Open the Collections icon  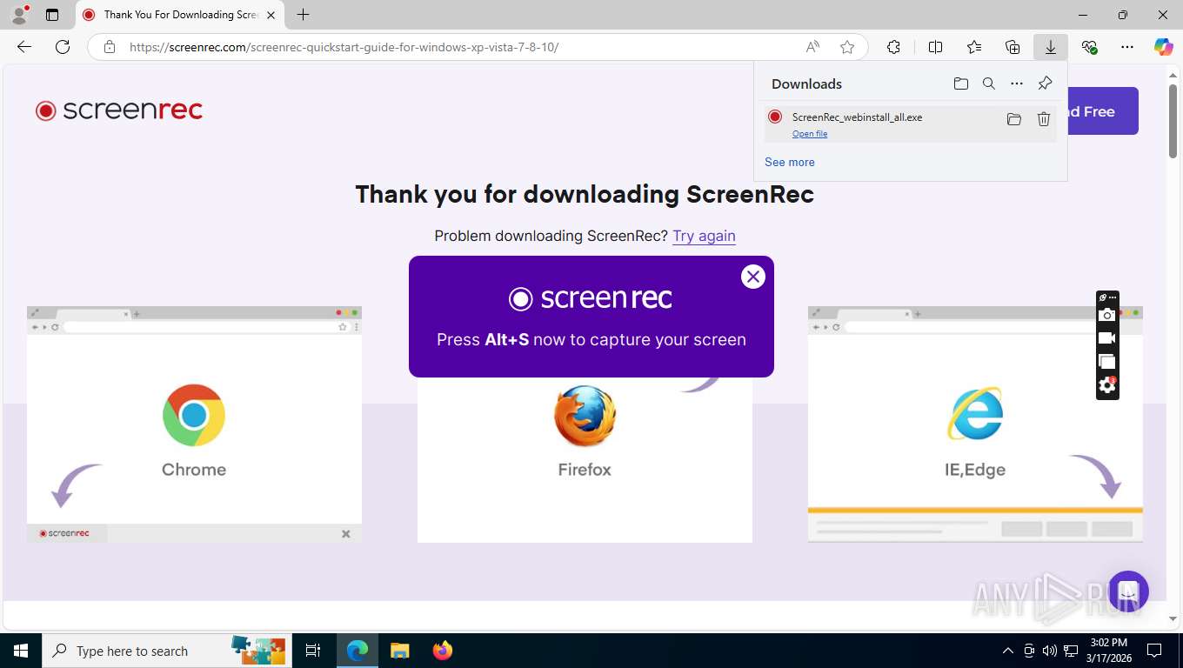[1012, 47]
